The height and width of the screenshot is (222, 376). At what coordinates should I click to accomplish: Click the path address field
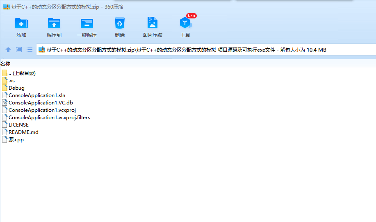point(206,50)
